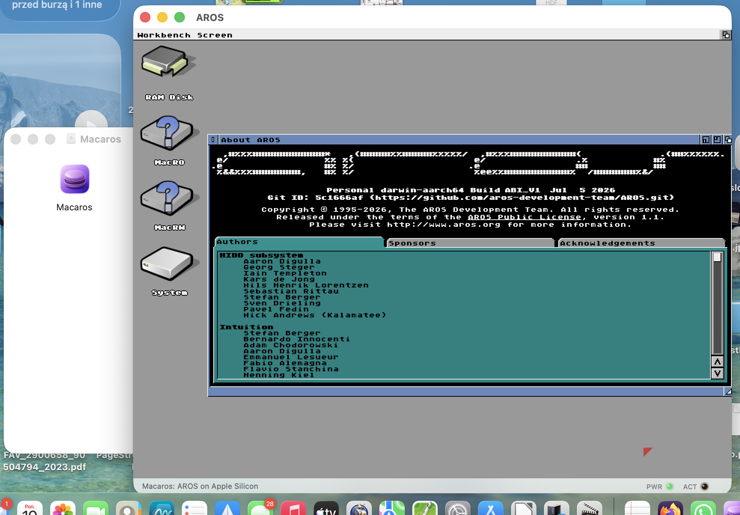Select the System disk icon
The image size is (740, 515).
point(169,264)
